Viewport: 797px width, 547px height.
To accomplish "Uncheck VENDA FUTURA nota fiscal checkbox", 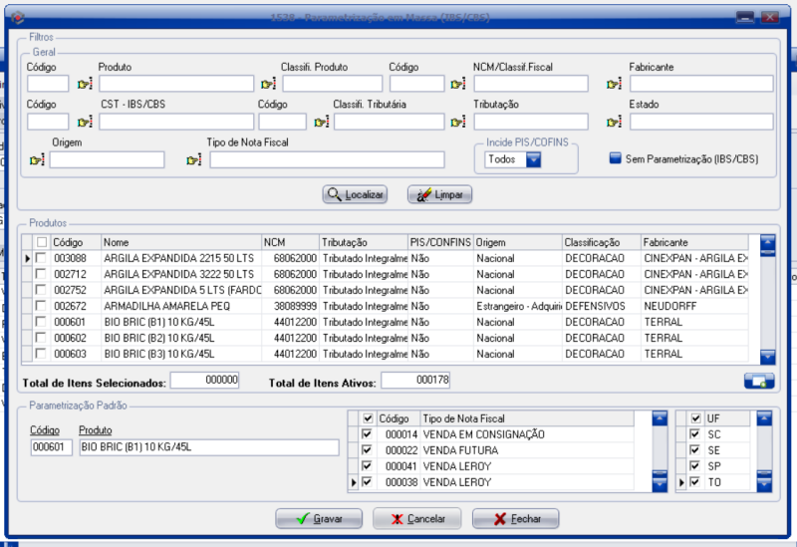I will pyautogui.click(x=368, y=450).
